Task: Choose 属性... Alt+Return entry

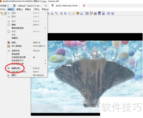Action: coord(27,75)
